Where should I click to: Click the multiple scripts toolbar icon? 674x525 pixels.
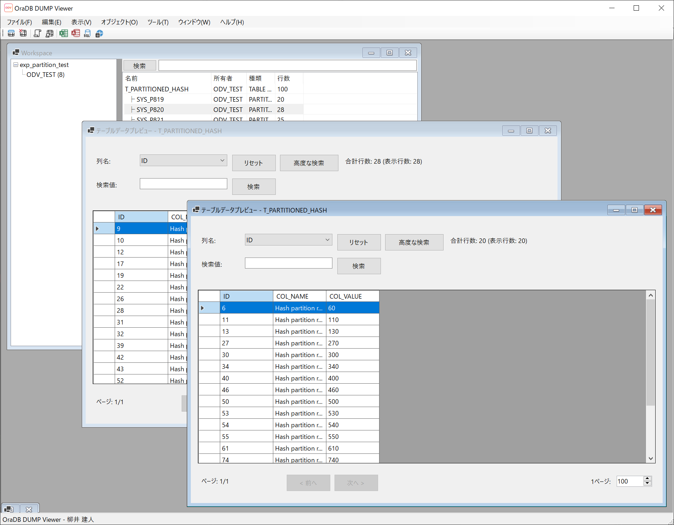(49, 33)
